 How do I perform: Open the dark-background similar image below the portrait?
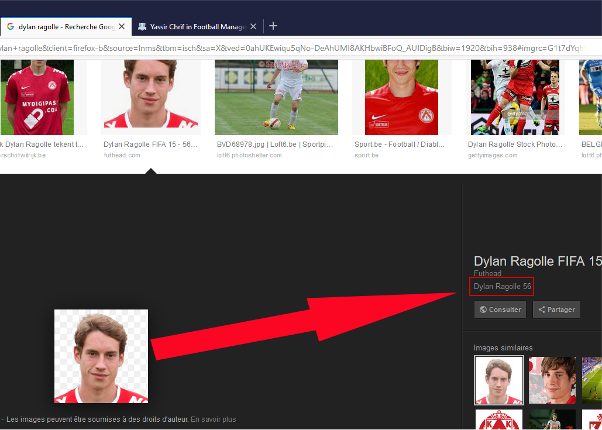tap(552, 419)
